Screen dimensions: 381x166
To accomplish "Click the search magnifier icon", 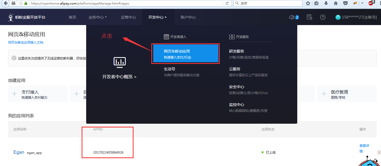I will [x=237, y=3].
